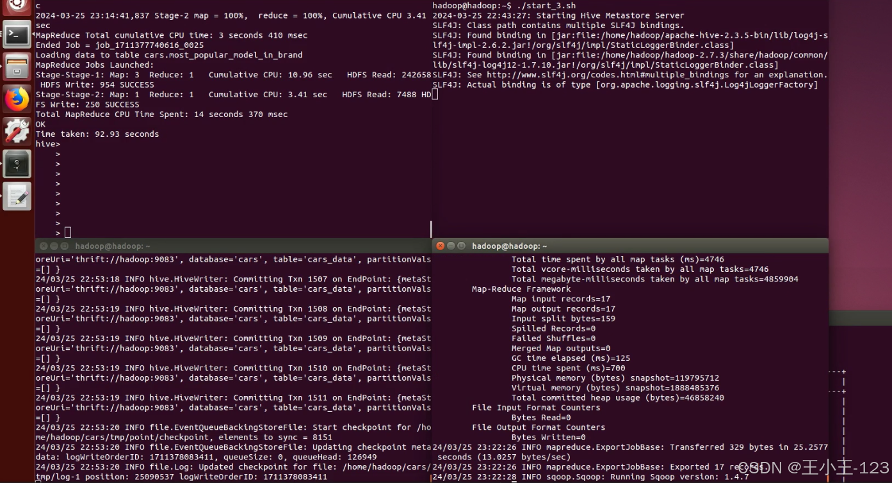The image size is (892, 483).
Task: Click 'Running Sqoop version: 1.4.7' line
Action: [590, 477]
